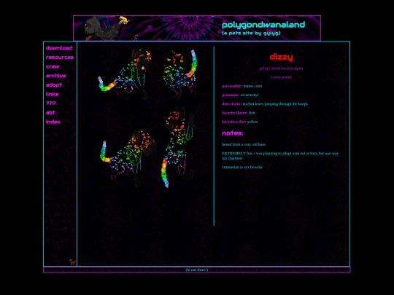Viewport: 394px width, 295px height.
Task: Click the tiny pet icon in sidebar corner
Action: click(x=72, y=262)
